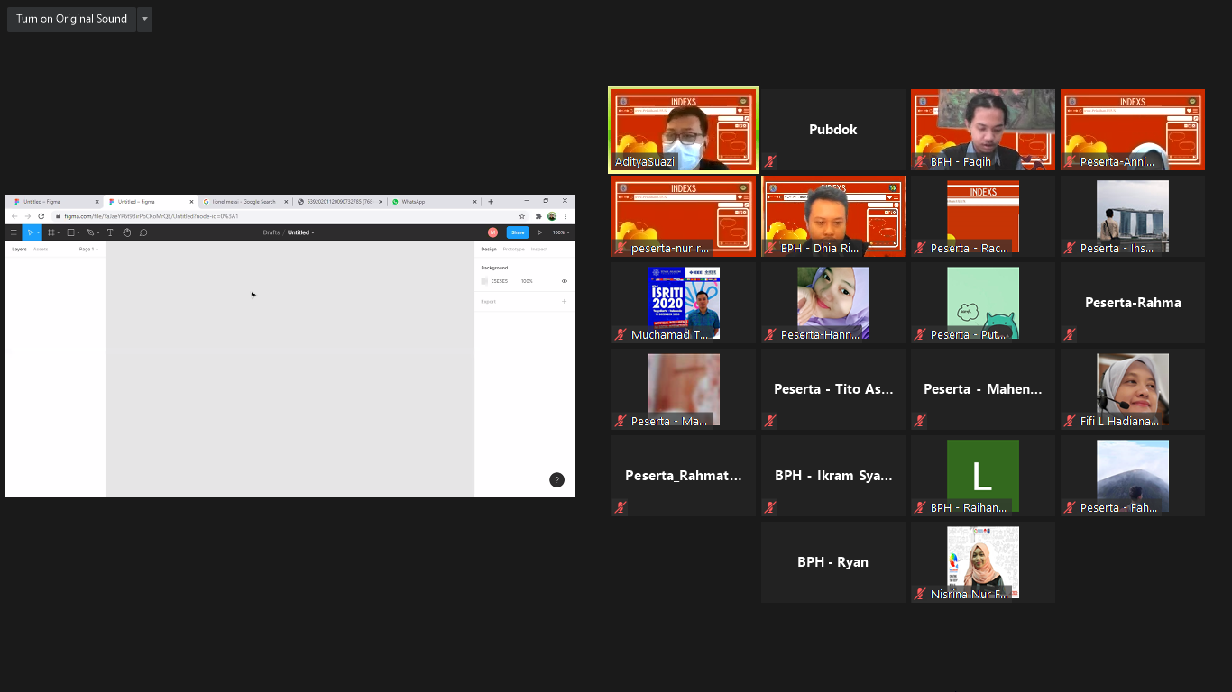Open the Figma main hamburger menu
1232x692 pixels.
[x=14, y=232]
